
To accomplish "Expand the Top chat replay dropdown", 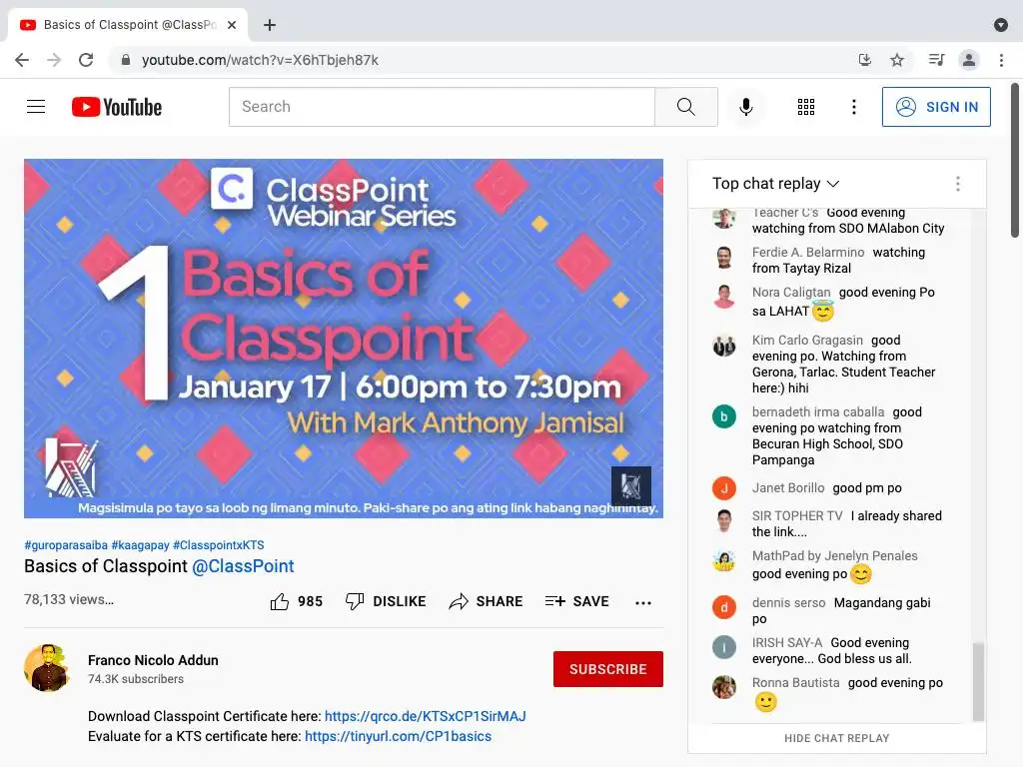I will click(x=775, y=184).
